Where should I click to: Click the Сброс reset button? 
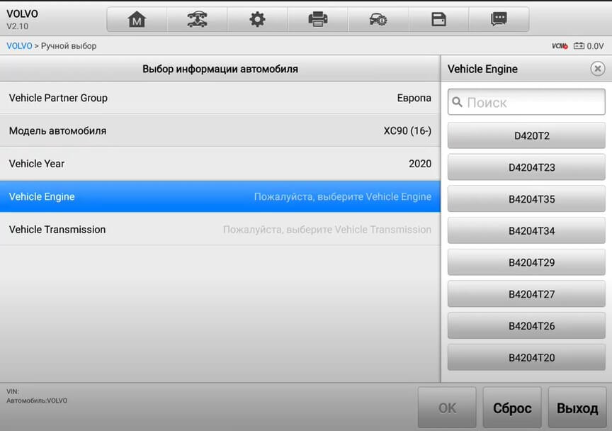[512, 408]
